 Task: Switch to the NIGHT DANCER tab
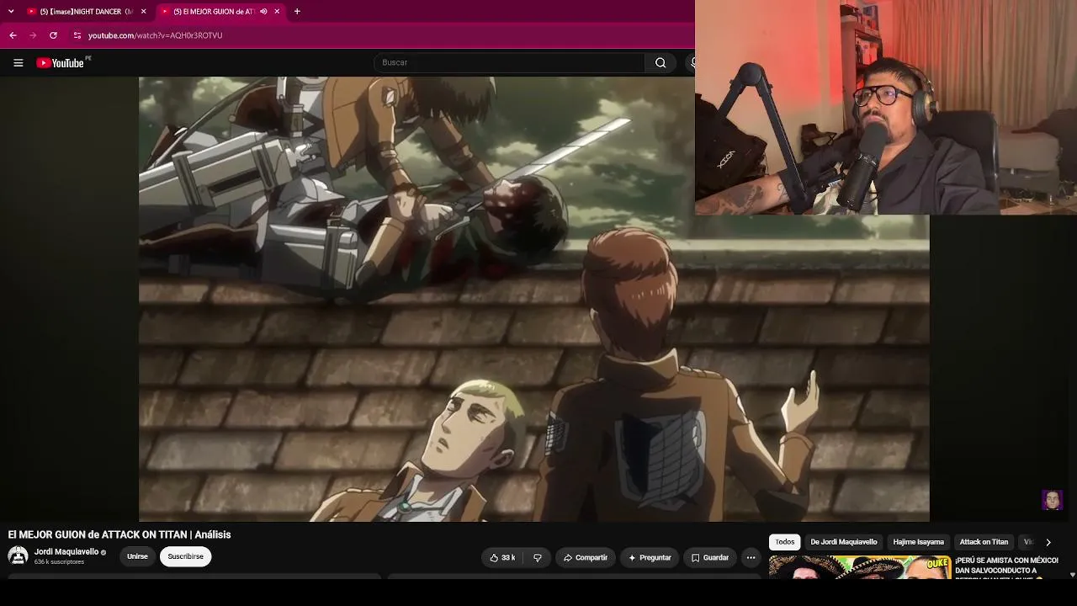87,12
